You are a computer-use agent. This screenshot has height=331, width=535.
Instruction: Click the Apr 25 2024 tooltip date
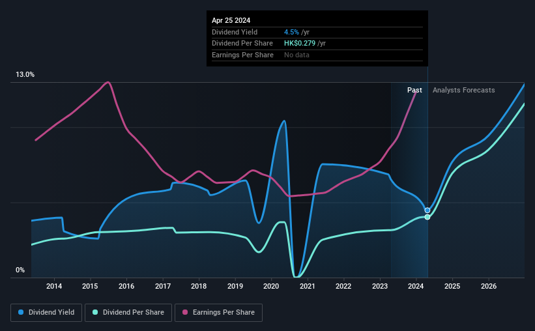[x=231, y=20]
